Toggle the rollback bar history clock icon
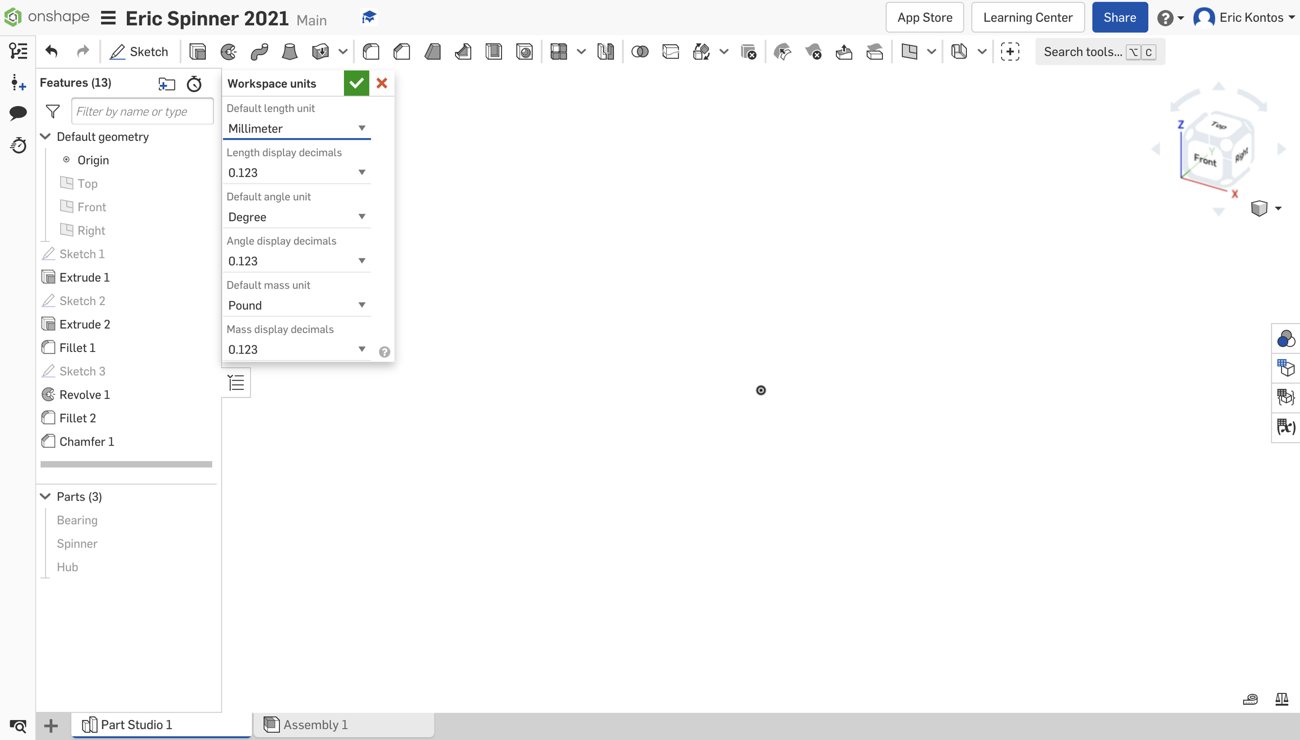This screenshot has width=1300, height=740. (x=194, y=84)
